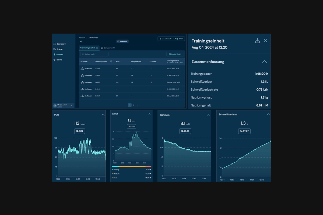Sort by Trainingsdauer using the sort icon
The width and height of the screenshot is (323, 215).
click(x=111, y=62)
